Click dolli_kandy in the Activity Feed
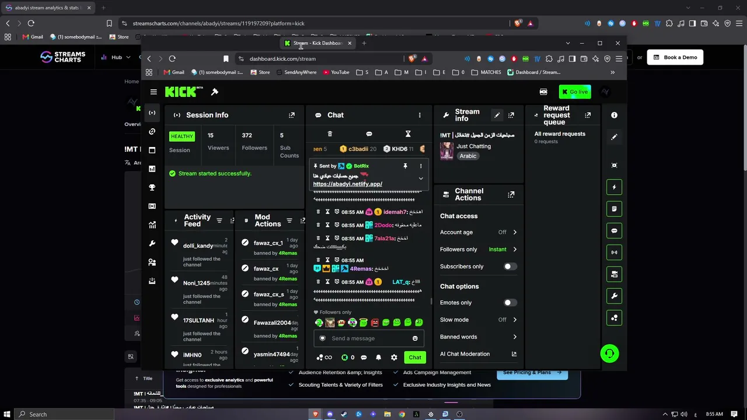This screenshot has width=747, height=420. click(198, 246)
